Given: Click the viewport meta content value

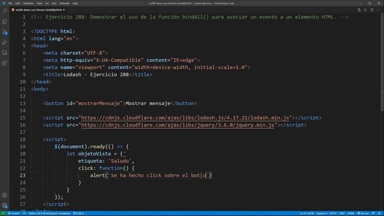Looking at the screenshot, I should click(190, 67).
